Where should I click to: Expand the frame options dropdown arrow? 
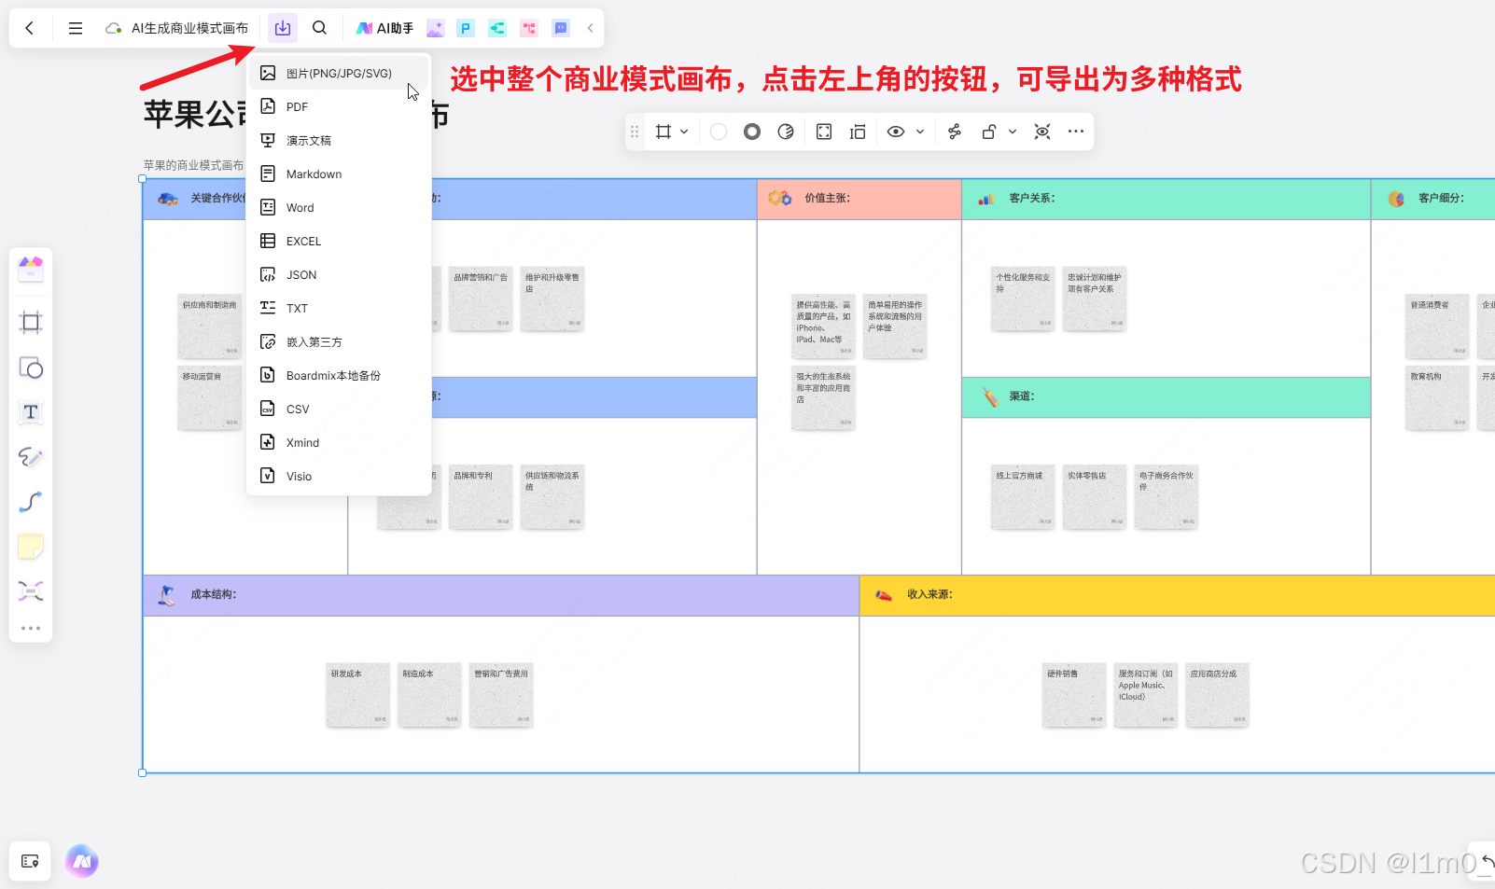[684, 132]
